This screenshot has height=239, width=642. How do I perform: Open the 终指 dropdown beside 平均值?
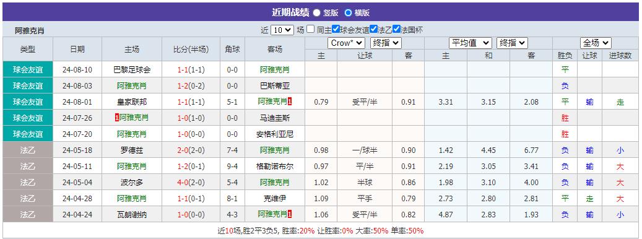coord(512,43)
